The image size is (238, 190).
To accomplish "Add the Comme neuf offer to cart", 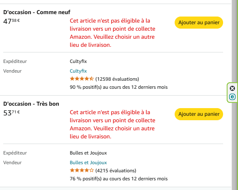I will click(199, 23).
